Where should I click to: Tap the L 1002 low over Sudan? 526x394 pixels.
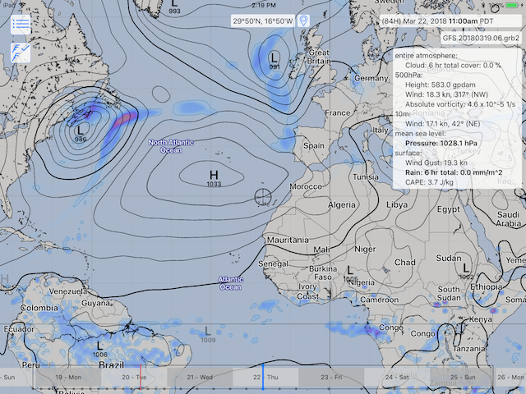466,271
